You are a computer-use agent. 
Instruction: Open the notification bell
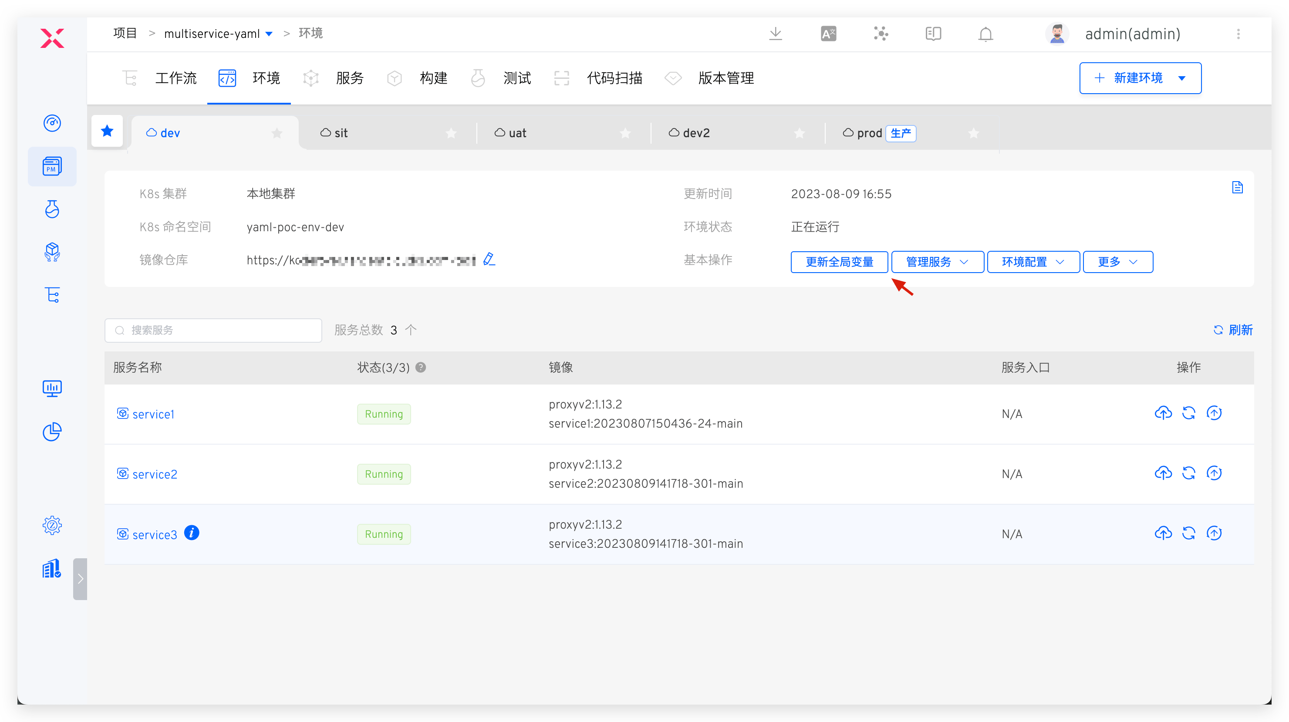tap(985, 34)
